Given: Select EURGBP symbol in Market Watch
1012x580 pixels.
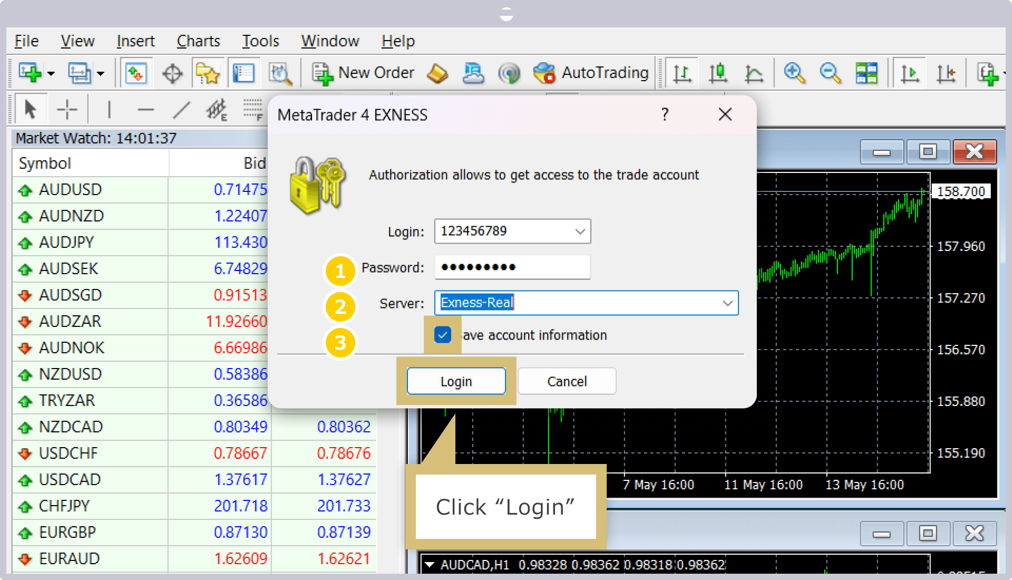Looking at the screenshot, I should pyautogui.click(x=67, y=533).
